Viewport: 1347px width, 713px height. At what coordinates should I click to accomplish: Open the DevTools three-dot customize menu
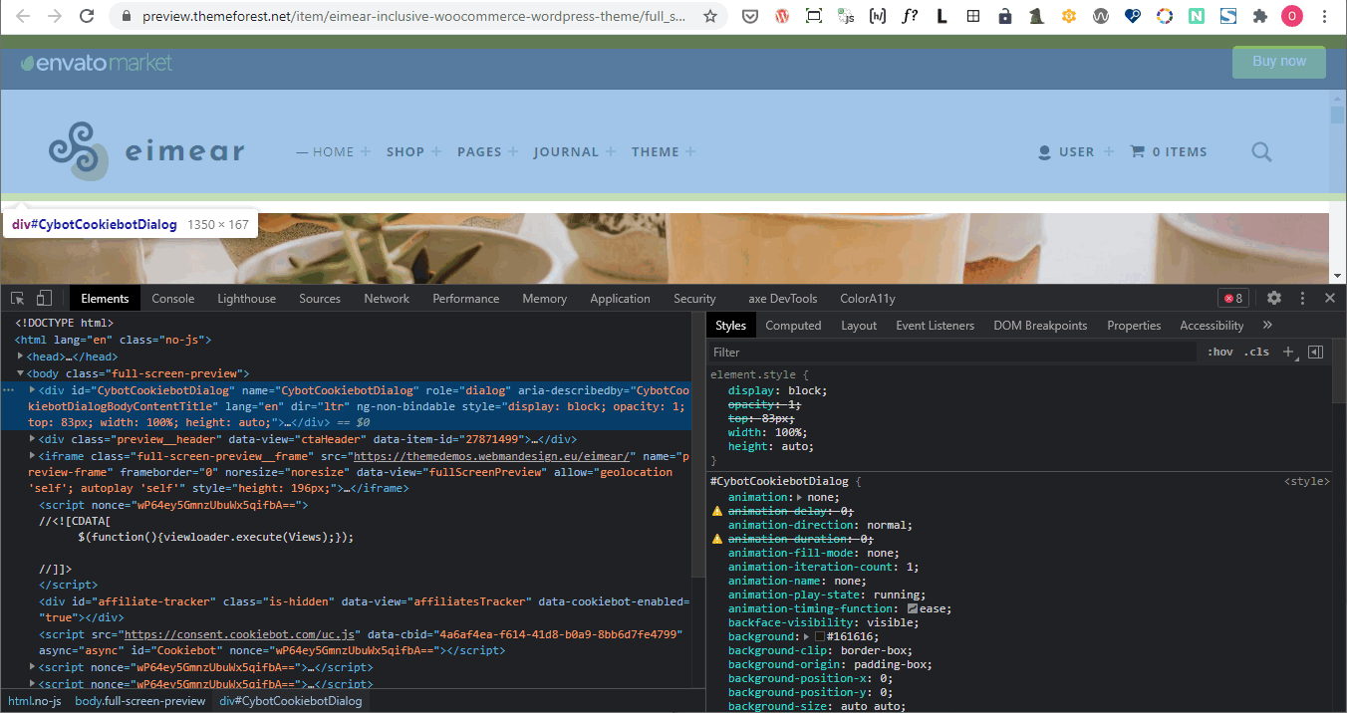(x=1302, y=298)
